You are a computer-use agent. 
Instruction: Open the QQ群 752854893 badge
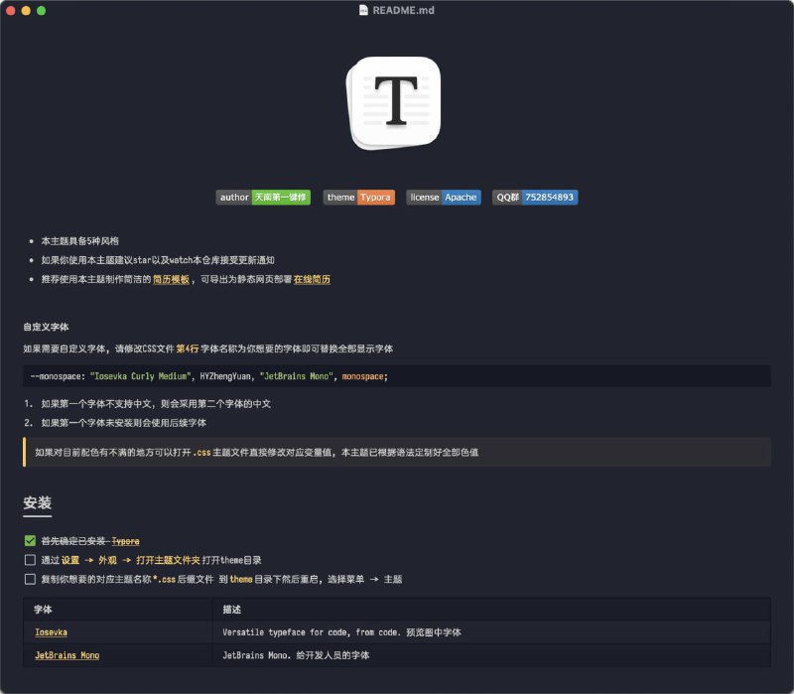[x=535, y=197]
